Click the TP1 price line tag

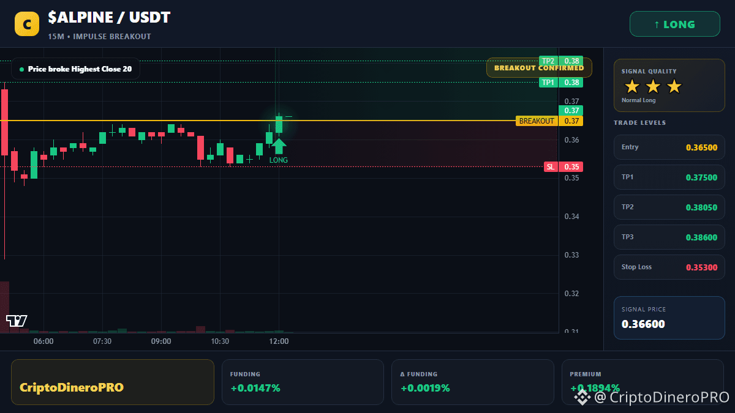point(560,82)
